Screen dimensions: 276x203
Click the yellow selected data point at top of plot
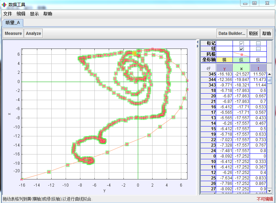pos(135,53)
